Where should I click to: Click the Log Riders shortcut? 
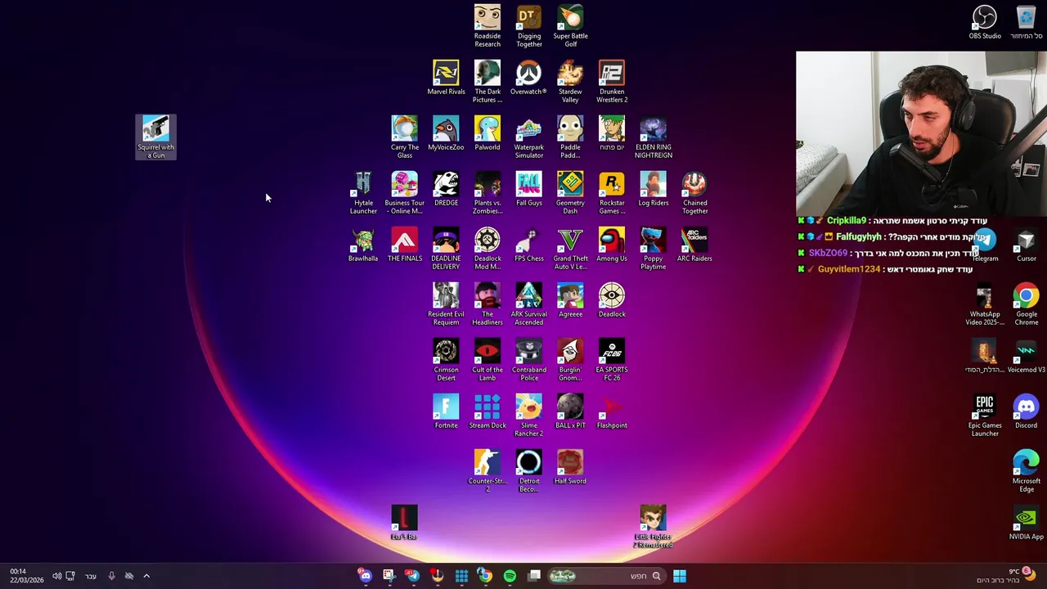[654, 189]
